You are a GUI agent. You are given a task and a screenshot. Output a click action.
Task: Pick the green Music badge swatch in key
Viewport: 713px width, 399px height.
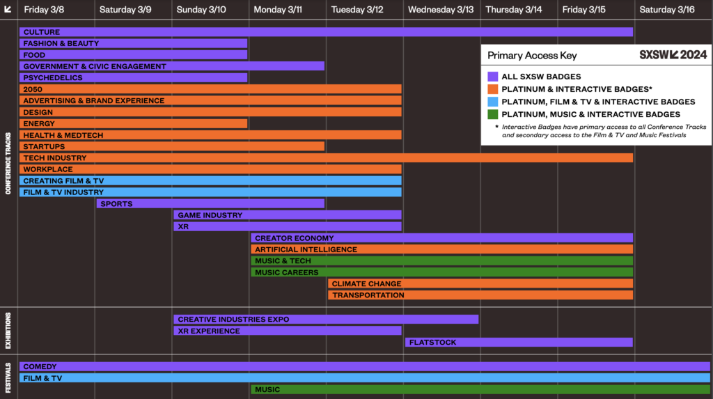pyautogui.click(x=493, y=114)
